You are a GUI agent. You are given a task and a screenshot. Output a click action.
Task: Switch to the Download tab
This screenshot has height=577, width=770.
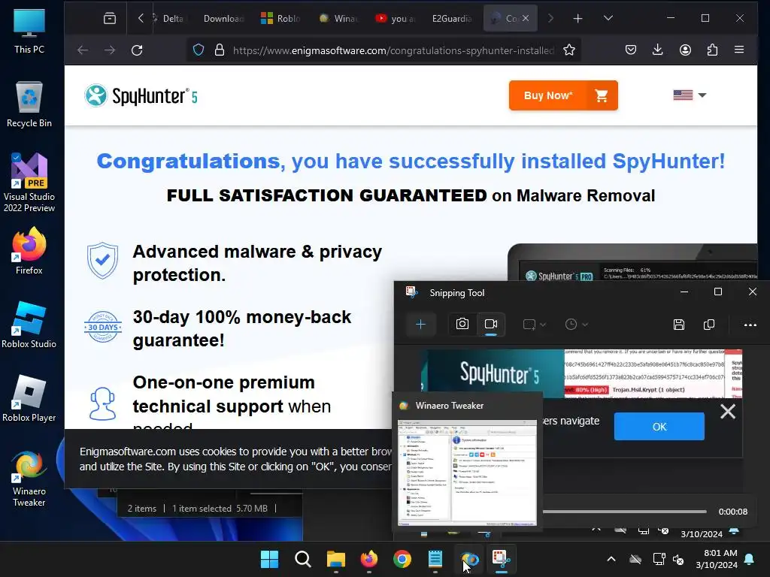223,19
